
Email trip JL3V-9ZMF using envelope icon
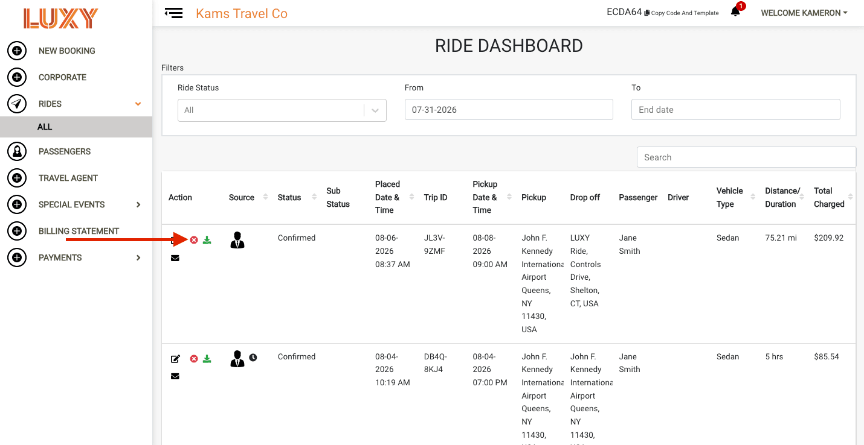[175, 258]
